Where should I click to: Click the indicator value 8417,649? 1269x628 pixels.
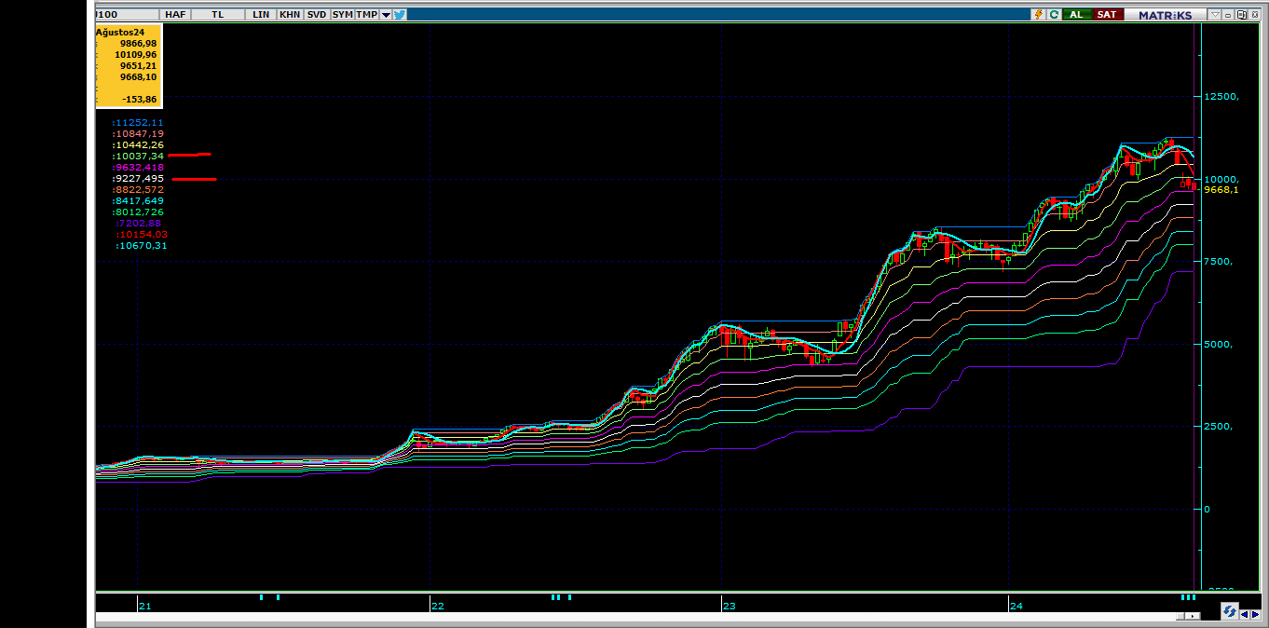[138, 200]
